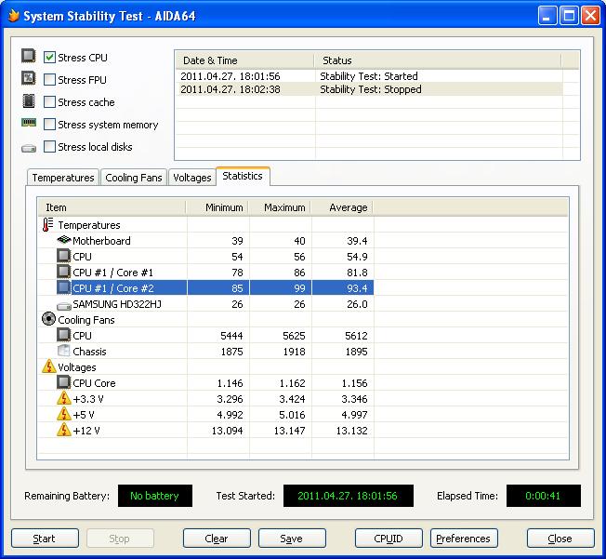Select the SAMSUNG HD322HJ row
606x559 pixels.
pos(206,304)
